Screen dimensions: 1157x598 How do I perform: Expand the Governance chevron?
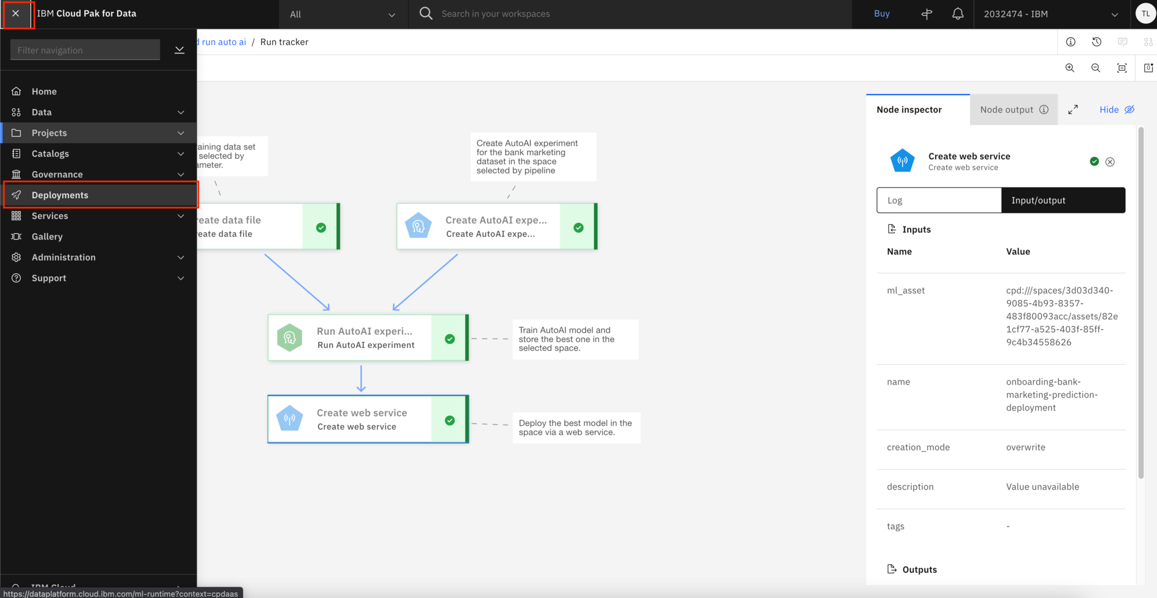[x=181, y=174]
